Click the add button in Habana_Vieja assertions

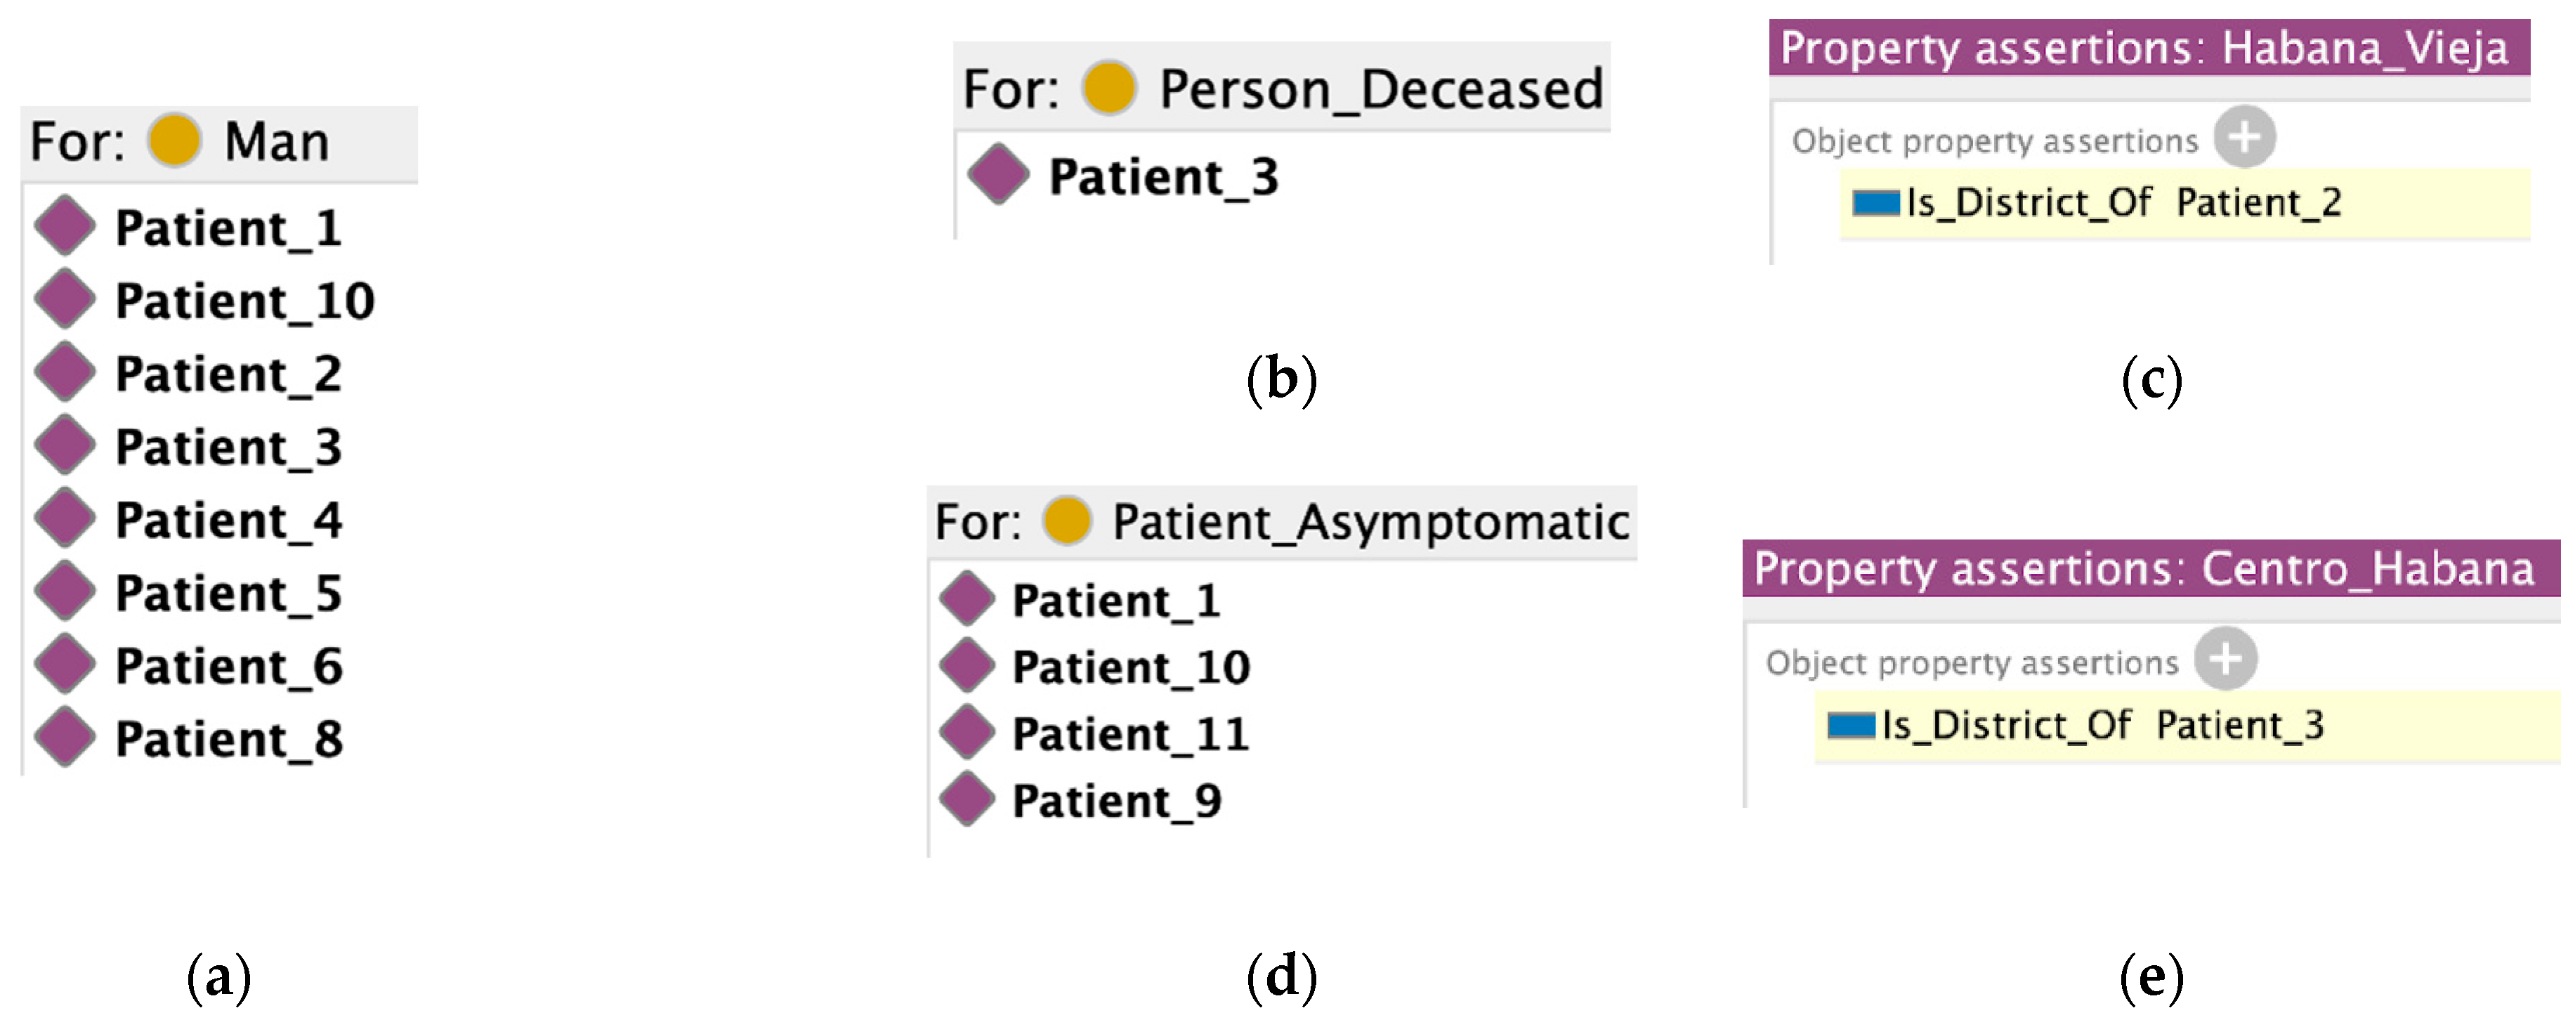click(2244, 137)
